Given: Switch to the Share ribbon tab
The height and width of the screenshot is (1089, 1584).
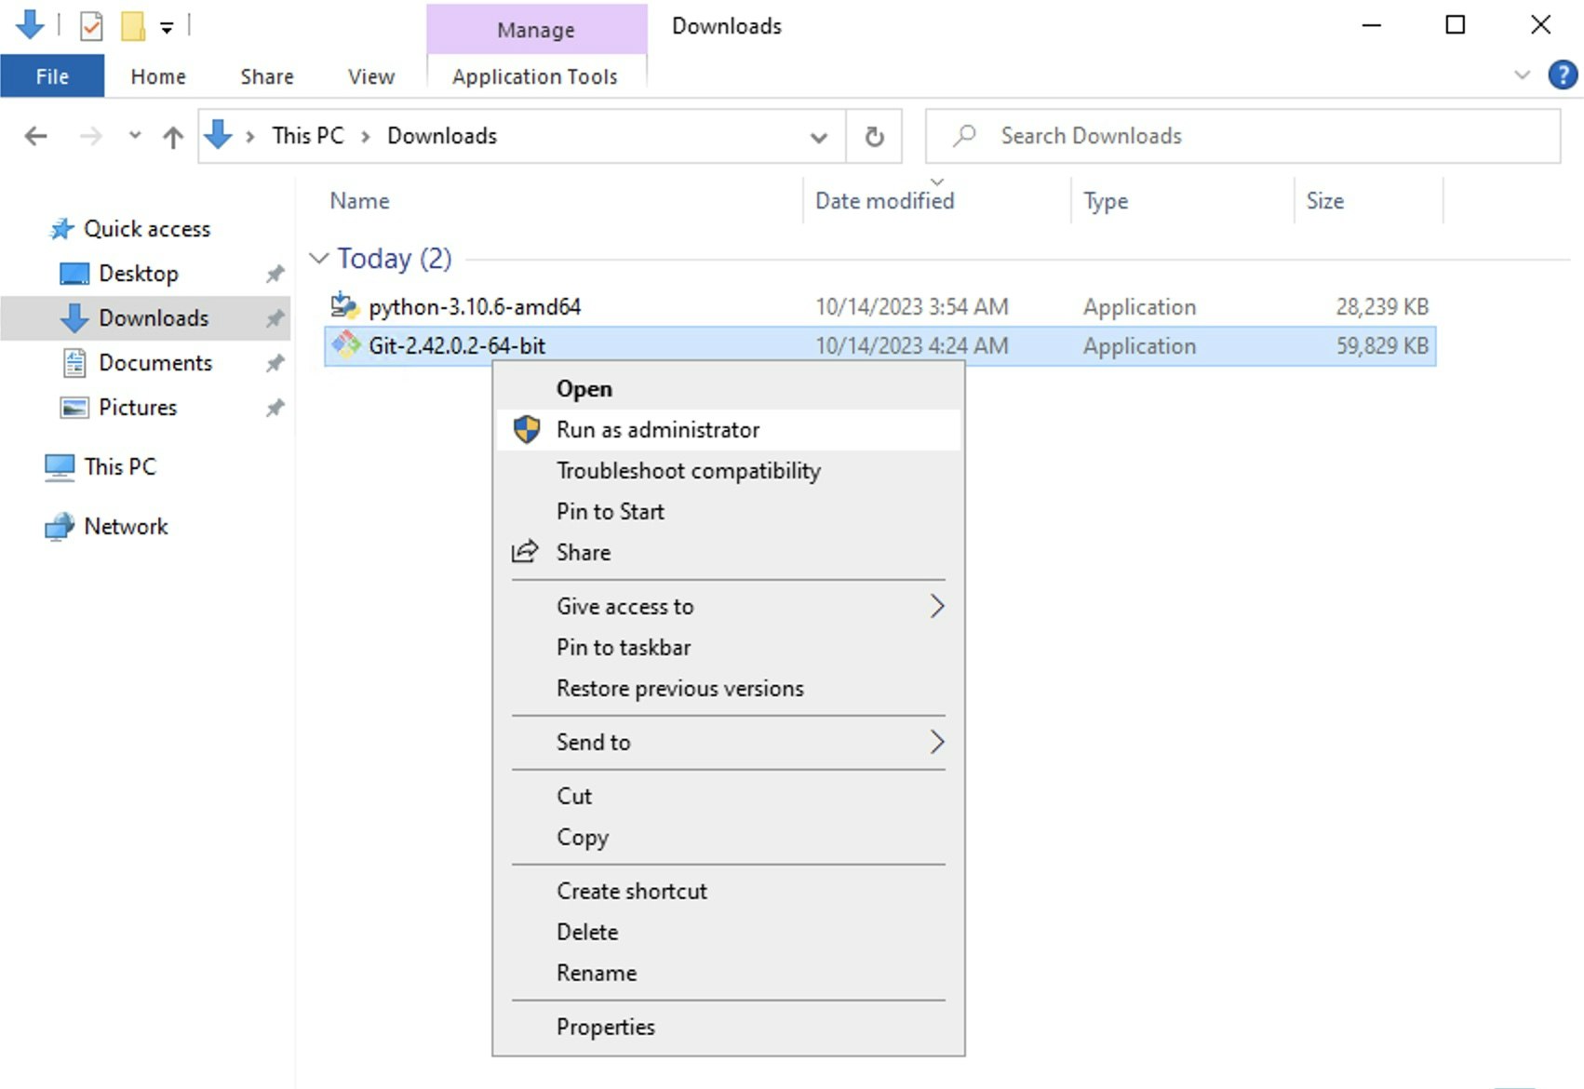Looking at the screenshot, I should point(267,76).
